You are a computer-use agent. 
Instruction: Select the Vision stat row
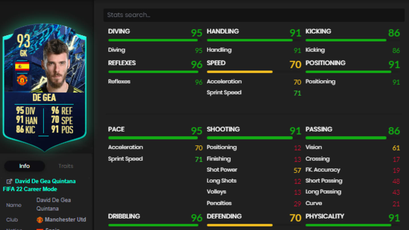(x=314, y=147)
